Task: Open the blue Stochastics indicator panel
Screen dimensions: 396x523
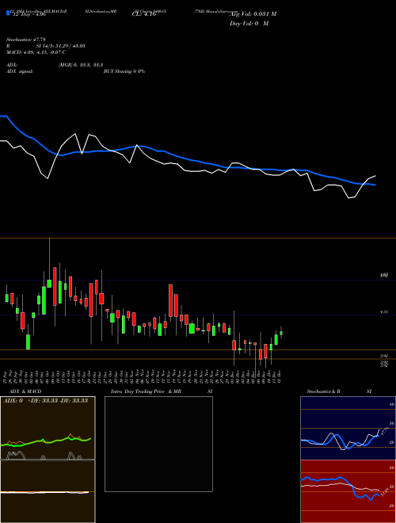Action: 348,428
